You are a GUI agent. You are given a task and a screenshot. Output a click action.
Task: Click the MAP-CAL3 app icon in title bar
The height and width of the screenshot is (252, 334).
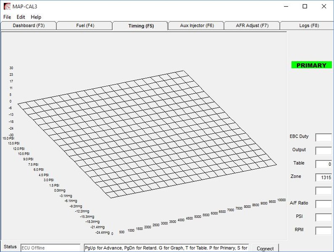tap(7, 6)
